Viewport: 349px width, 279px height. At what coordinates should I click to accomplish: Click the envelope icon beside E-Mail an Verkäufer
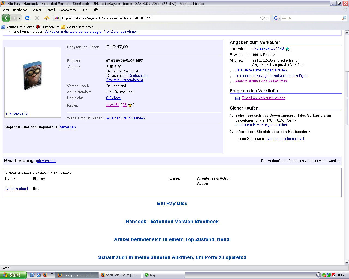pos(237,98)
